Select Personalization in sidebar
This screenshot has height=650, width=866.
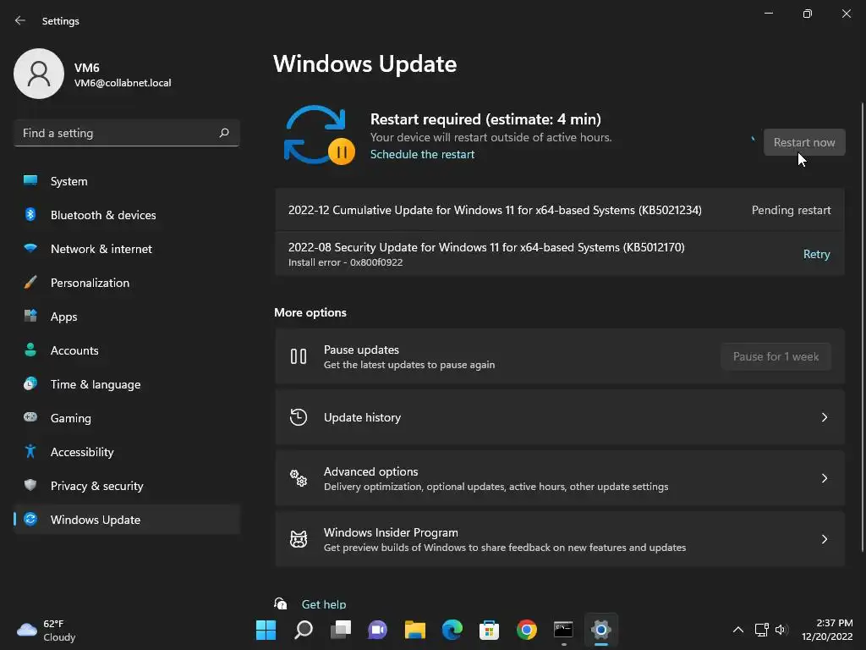pyautogui.click(x=127, y=283)
